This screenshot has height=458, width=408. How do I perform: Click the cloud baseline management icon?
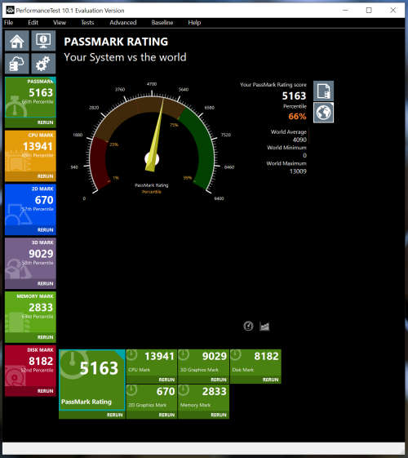tap(17, 64)
